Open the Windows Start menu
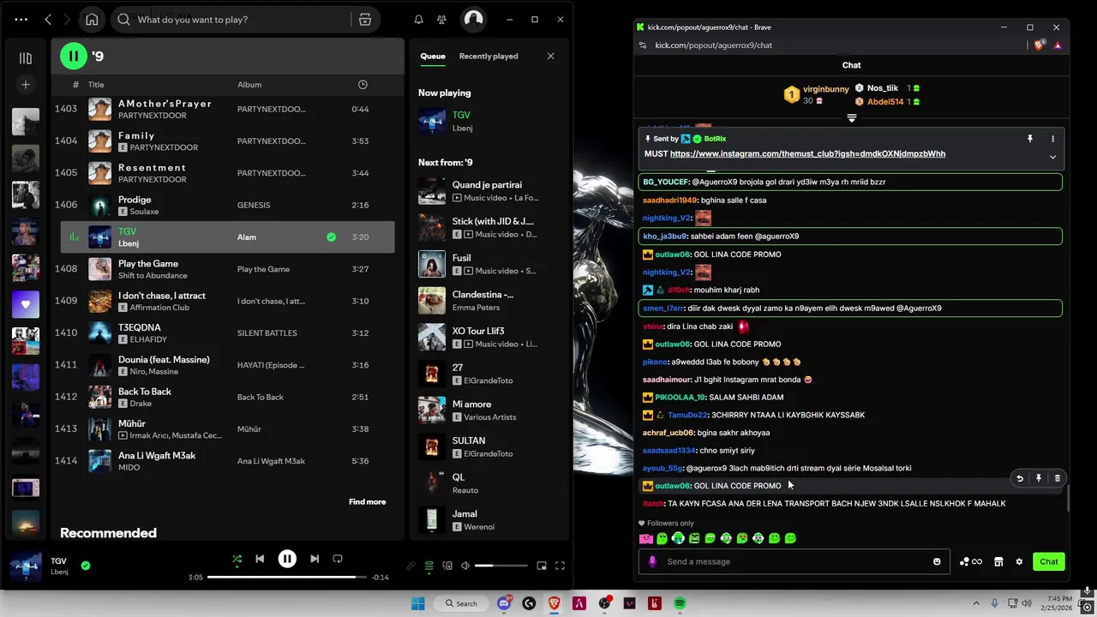 pos(418,603)
